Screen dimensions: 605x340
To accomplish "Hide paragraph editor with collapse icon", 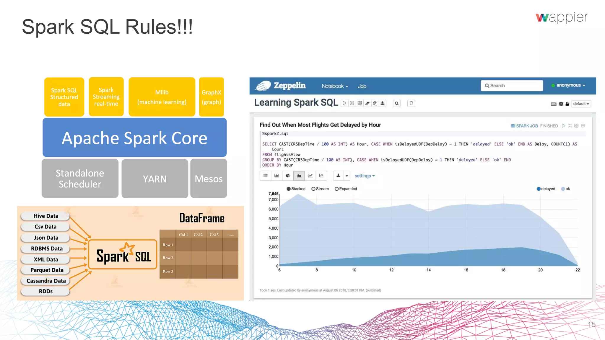I will 570,126.
